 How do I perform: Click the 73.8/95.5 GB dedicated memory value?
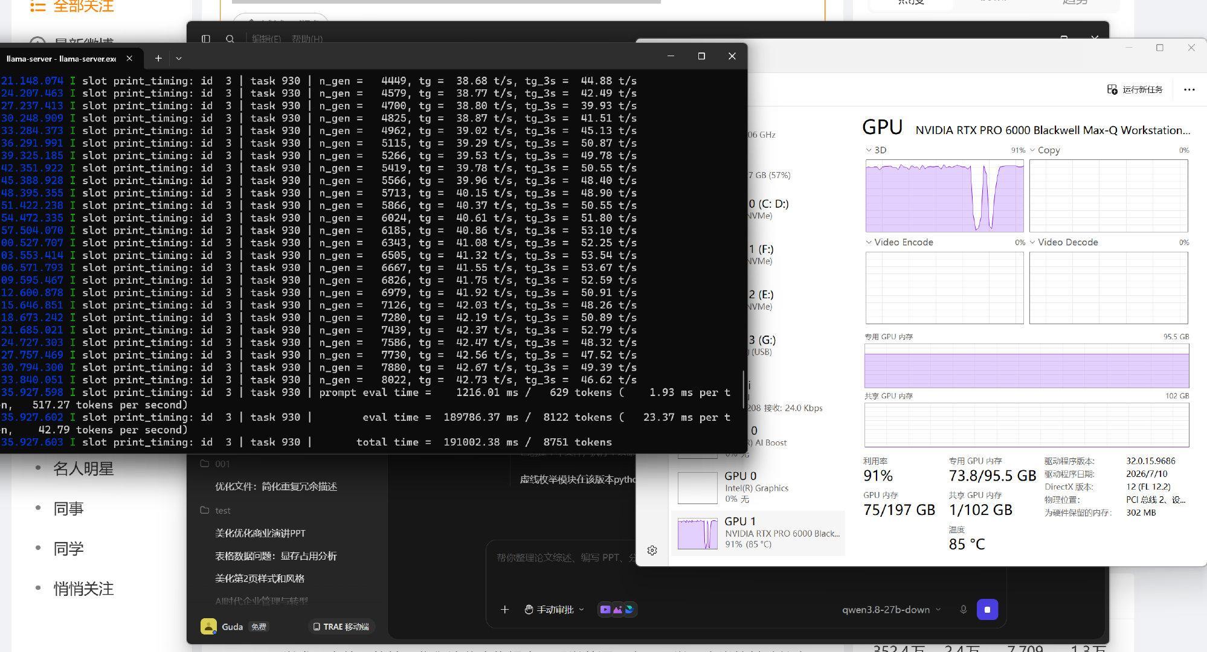(x=992, y=476)
